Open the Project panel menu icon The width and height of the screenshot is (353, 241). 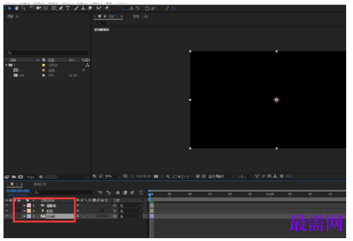tap(17, 17)
